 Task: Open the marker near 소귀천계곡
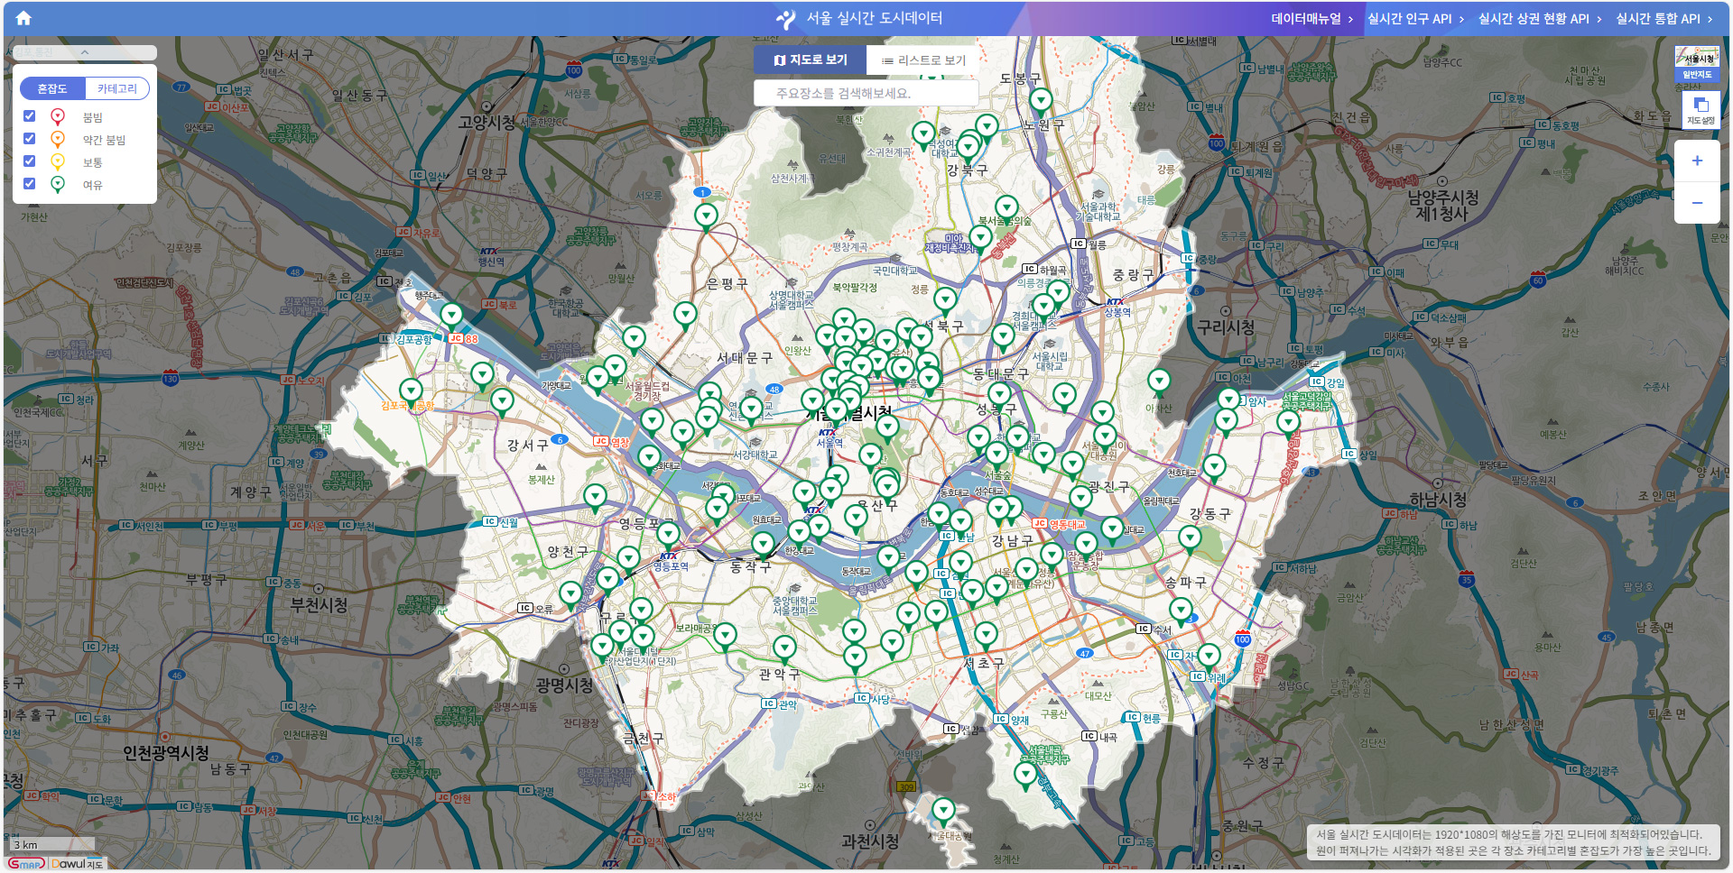(x=922, y=135)
